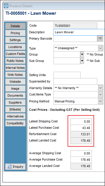Click the Product Details window icon
The width and height of the screenshot is (105, 186).
(x=6, y=6)
